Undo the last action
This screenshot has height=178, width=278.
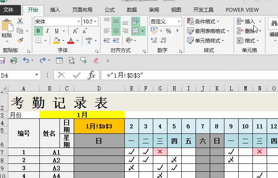26,60
